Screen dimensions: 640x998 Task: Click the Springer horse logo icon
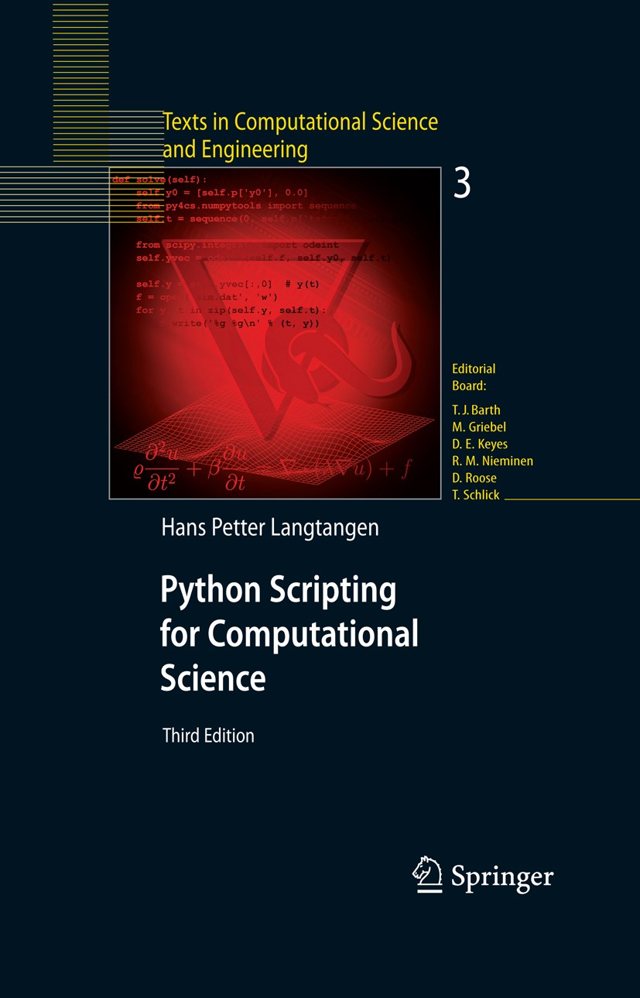pyautogui.click(x=428, y=874)
